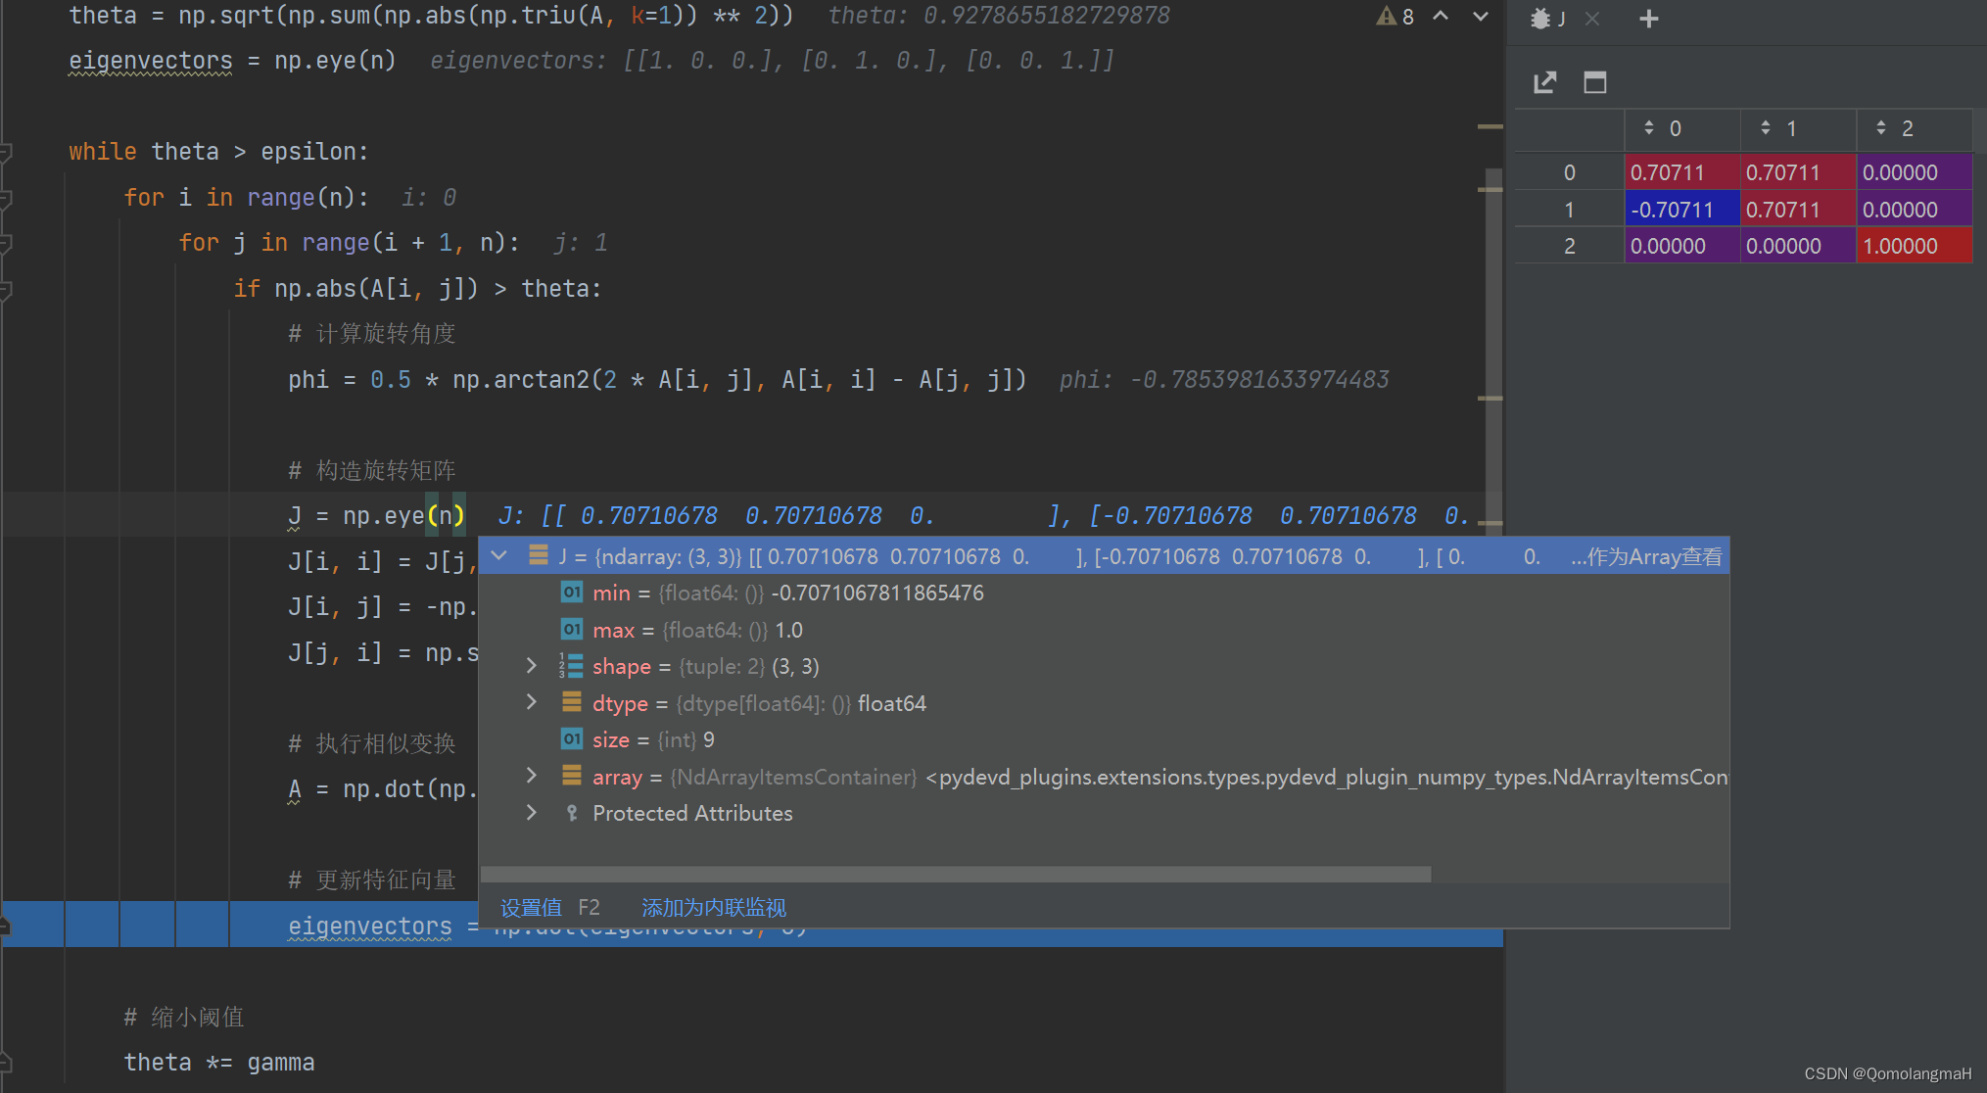Click the dtype object icon
1987x1093 pixels.
pos(572,702)
